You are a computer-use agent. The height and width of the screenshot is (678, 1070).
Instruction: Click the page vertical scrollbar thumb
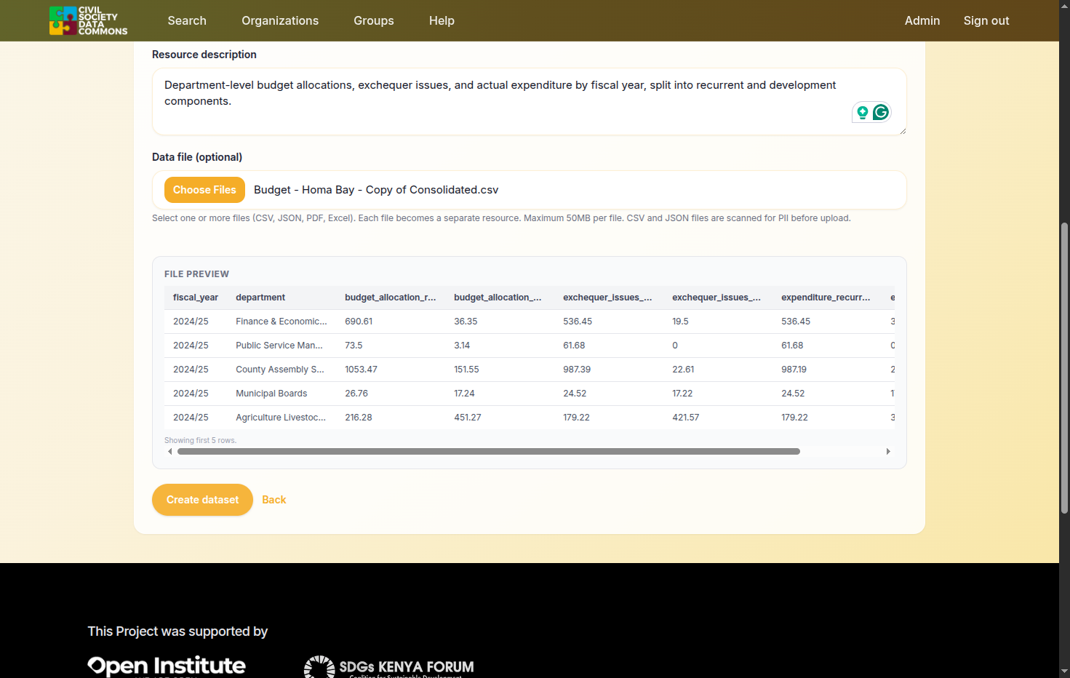coord(1065,369)
